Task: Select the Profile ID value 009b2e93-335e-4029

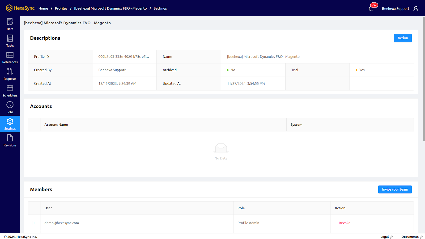Action: [x=124, y=57]
